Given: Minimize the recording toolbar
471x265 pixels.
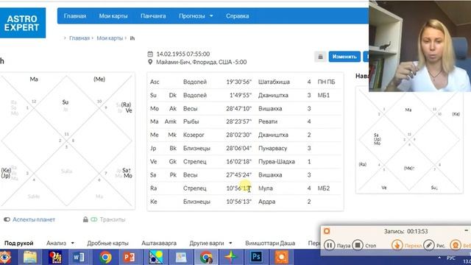Looking at the screenshot, I should pyautogui.click(x=466, y=230).
